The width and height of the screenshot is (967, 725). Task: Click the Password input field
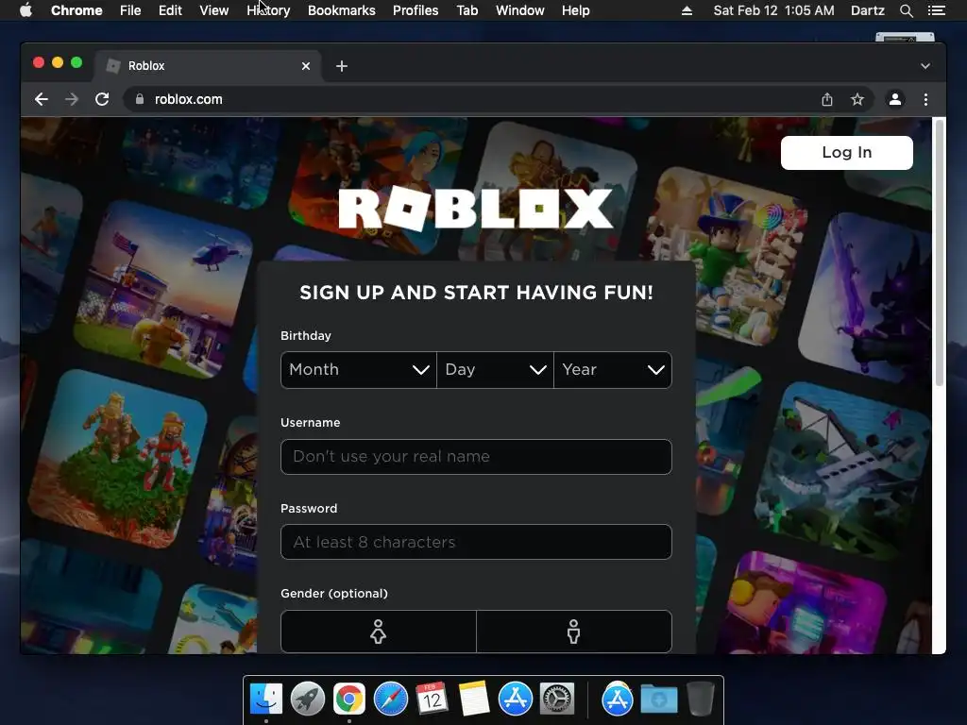click(x=476, y=542)
